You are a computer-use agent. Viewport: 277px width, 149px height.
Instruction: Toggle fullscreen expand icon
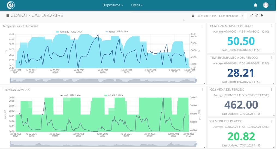click(251, 15)
